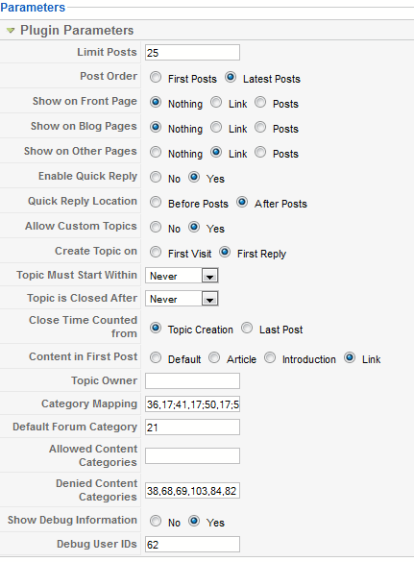Edit the Denied Content Categories field

pos(192,491)
